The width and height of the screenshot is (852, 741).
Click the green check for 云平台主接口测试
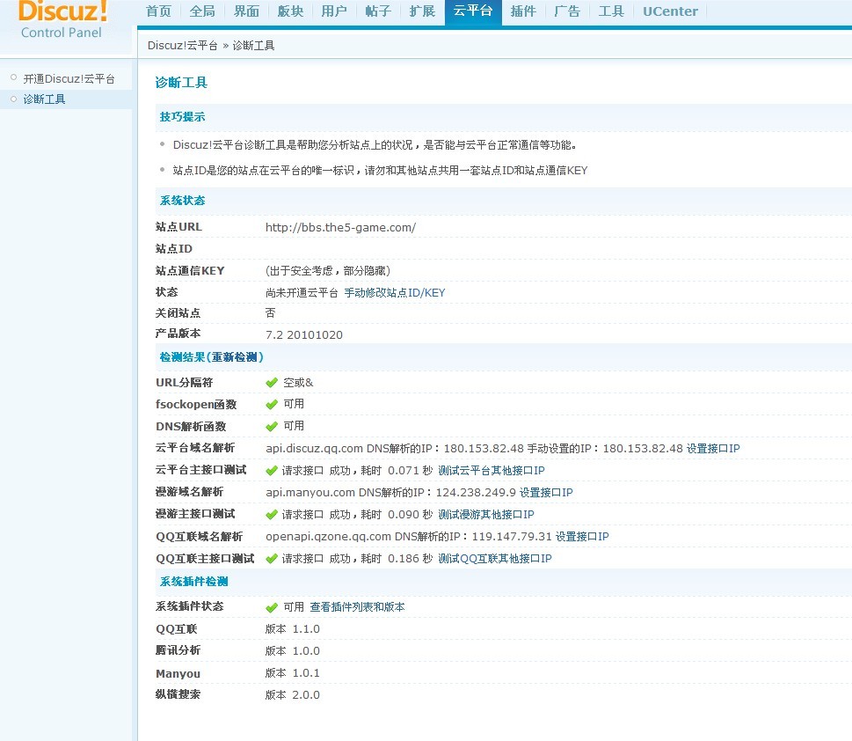point(272,471)
